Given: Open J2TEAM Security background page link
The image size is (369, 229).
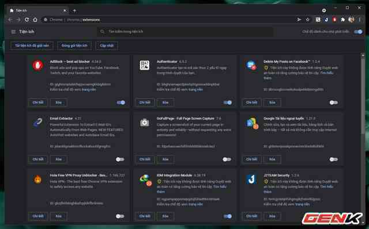Looking at the screenshot, I should (x=303, y=204).
